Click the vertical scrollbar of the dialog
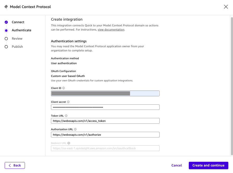233x173 pixels. [x=232, y=86]
